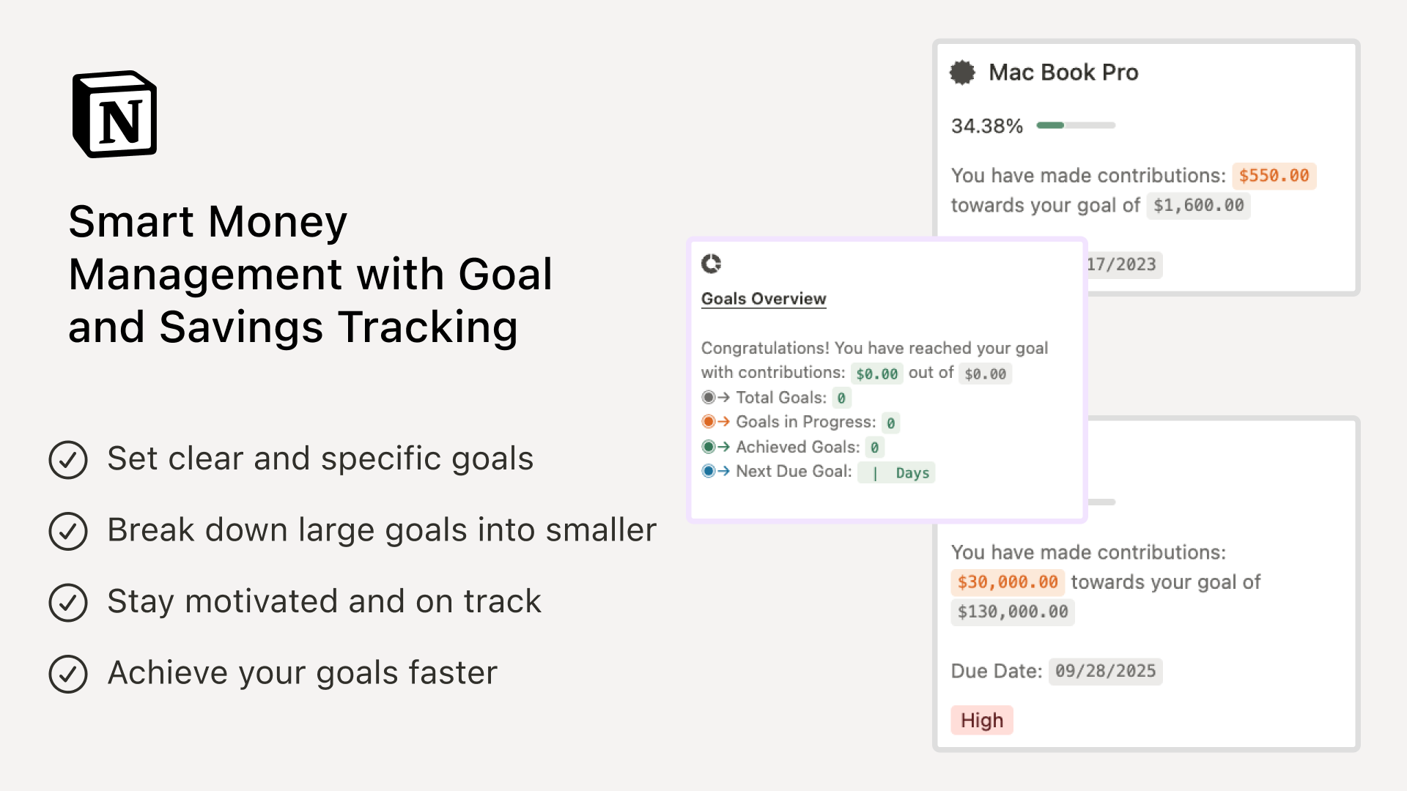Click the orange Goals in Progress bullet
The image size is (1407, 791).
[x=708, y=422]
